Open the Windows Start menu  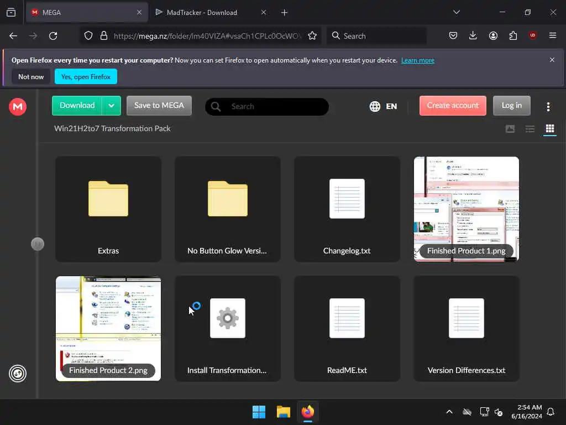tap(259, 412)
